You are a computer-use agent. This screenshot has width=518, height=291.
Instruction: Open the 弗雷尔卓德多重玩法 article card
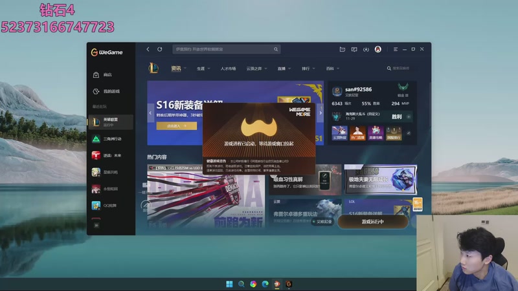pyautogui.click(x=305, y=213)
